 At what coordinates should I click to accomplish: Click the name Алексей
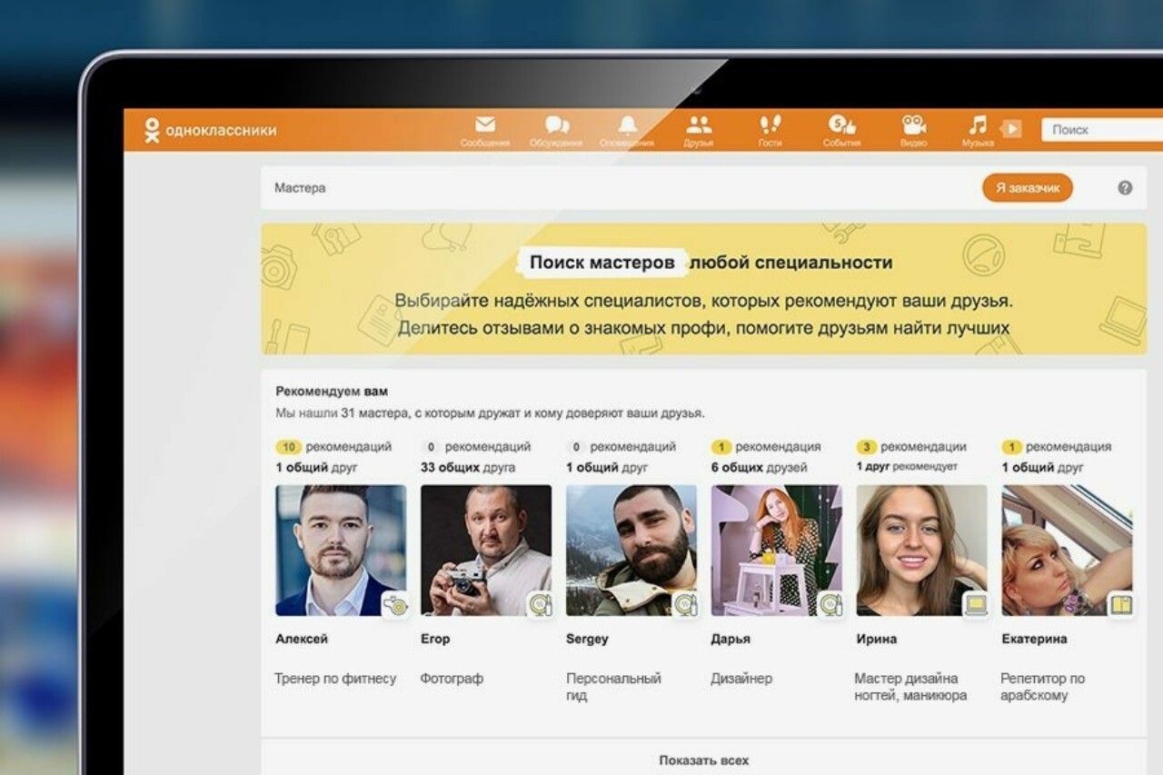tap(302, 639)
